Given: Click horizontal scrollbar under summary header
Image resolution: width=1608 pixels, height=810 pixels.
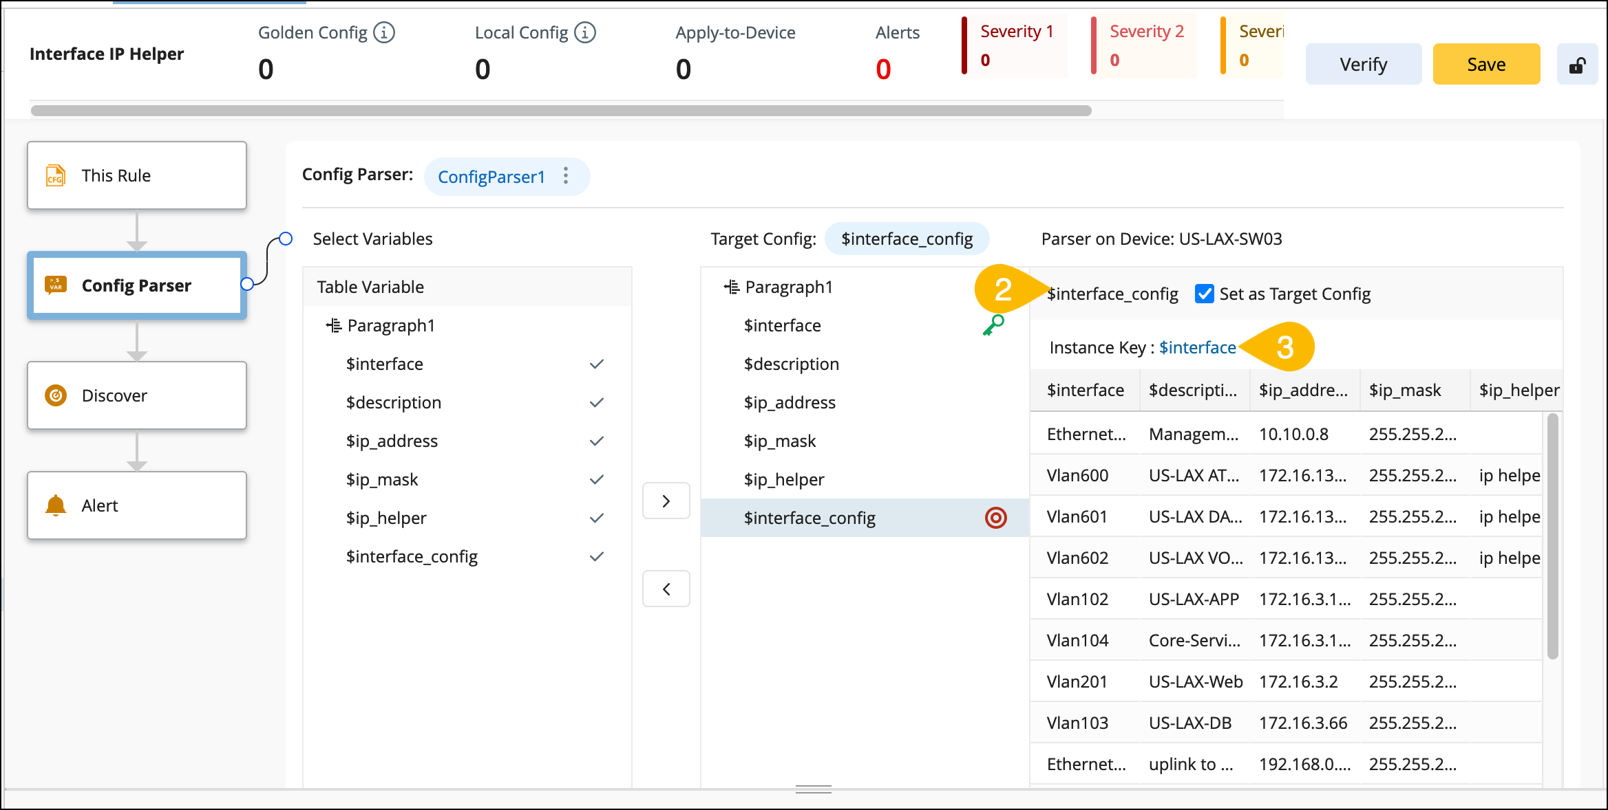Looking at the screenshot, I should [x=561, y=111].
